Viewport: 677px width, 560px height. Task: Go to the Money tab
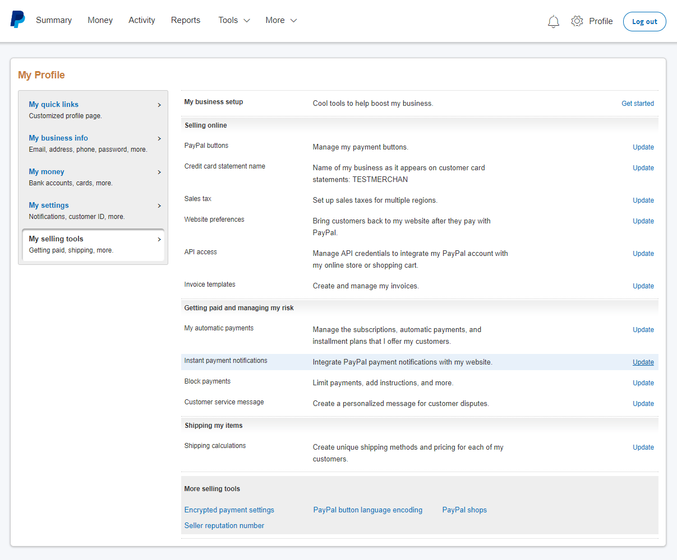[x=100, y=20]
